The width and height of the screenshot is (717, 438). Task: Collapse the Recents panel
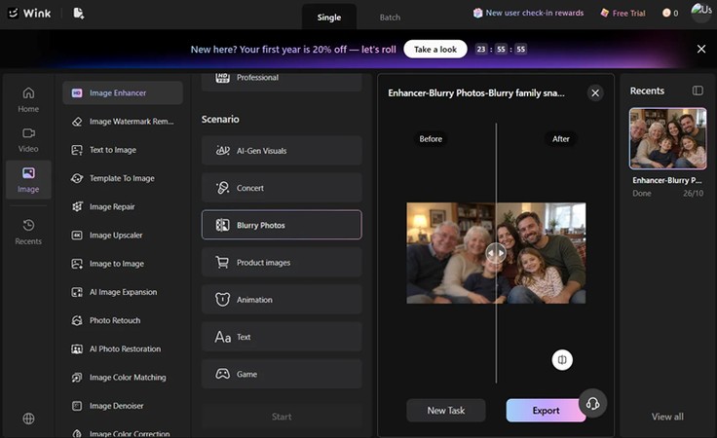698,91
